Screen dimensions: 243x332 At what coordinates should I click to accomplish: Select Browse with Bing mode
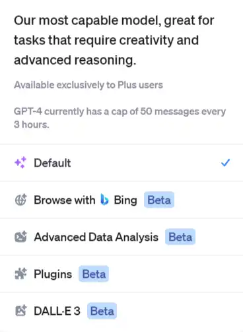pos(121,200)
